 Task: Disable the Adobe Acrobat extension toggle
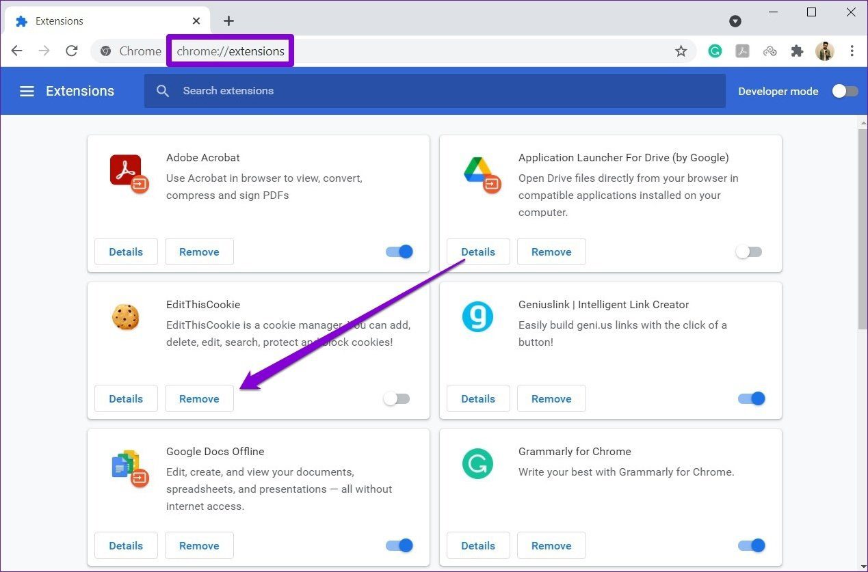[x=399, y=251]
